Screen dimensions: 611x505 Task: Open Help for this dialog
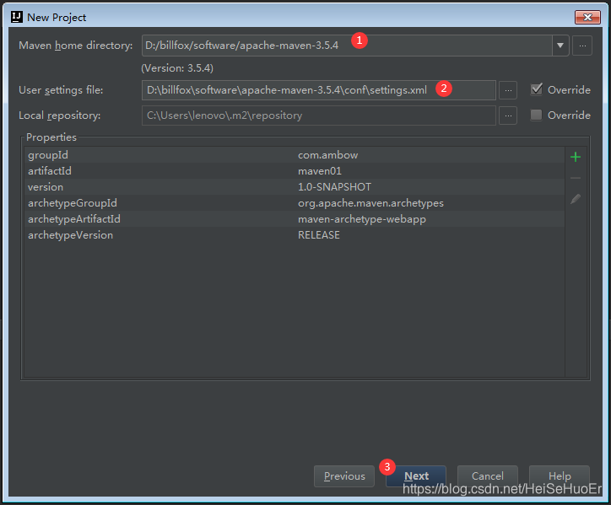(x=560, y=475)
